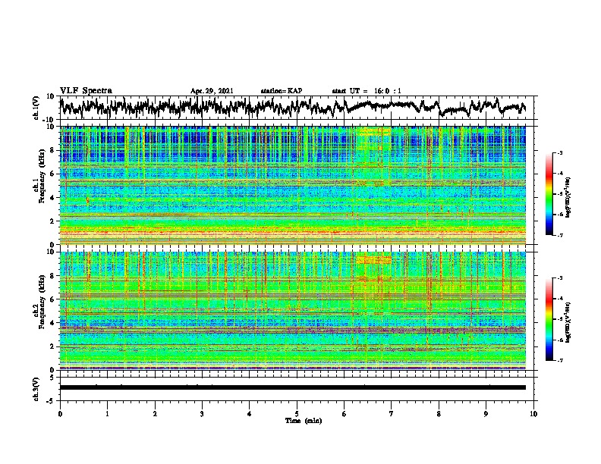Click the '-7' value on ch.2 color scale
601x464 pixels.
[559, 360]
